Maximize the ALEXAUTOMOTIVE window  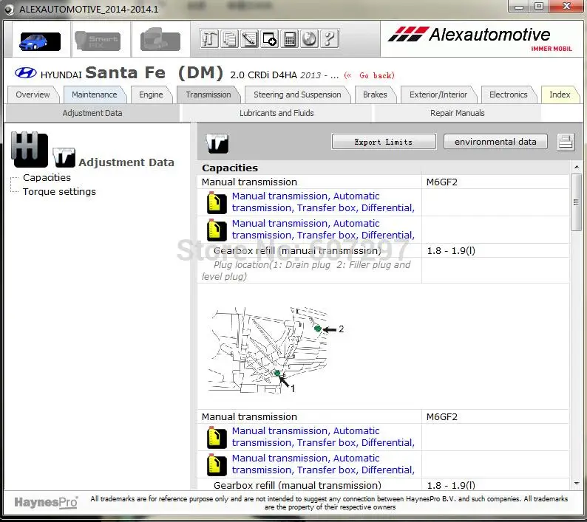pos(539,7)
